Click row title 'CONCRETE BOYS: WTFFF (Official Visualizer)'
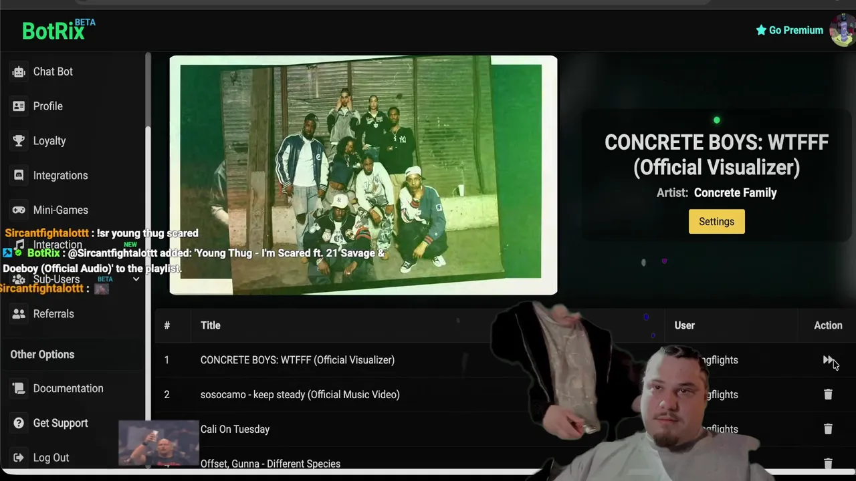 click(x=298, y=360)
